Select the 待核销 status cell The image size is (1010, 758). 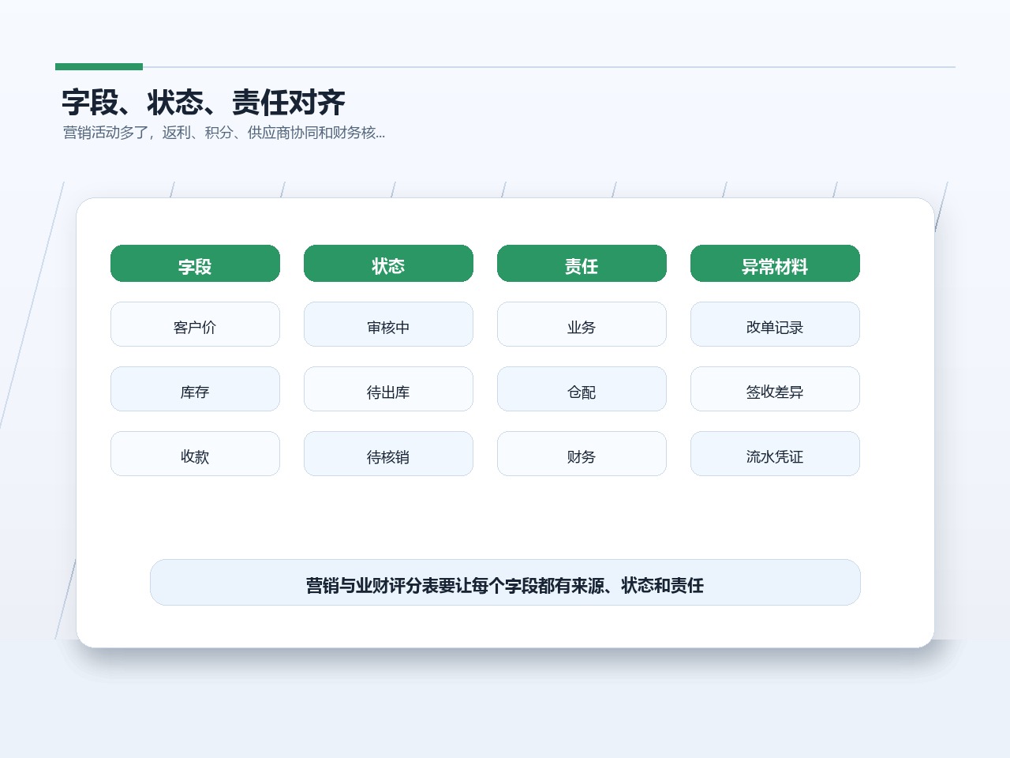coord(388,454)
